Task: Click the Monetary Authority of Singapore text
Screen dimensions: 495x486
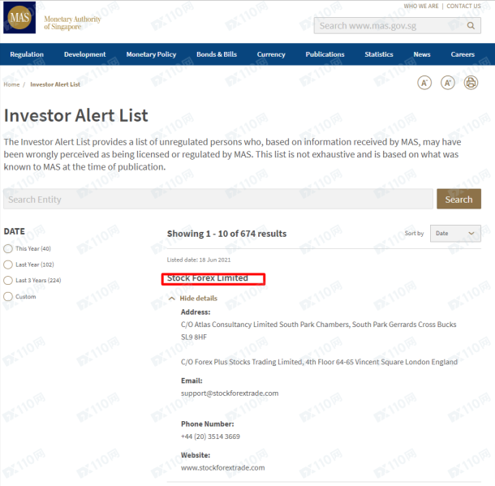Action: pos(72,23)
